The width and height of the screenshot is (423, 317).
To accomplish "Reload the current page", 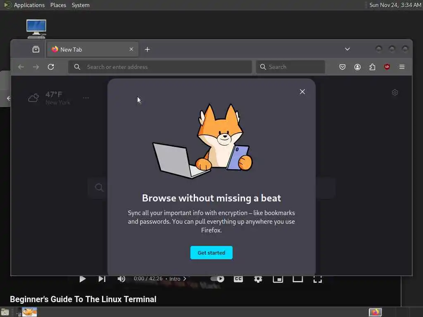I will pos(51,67).
